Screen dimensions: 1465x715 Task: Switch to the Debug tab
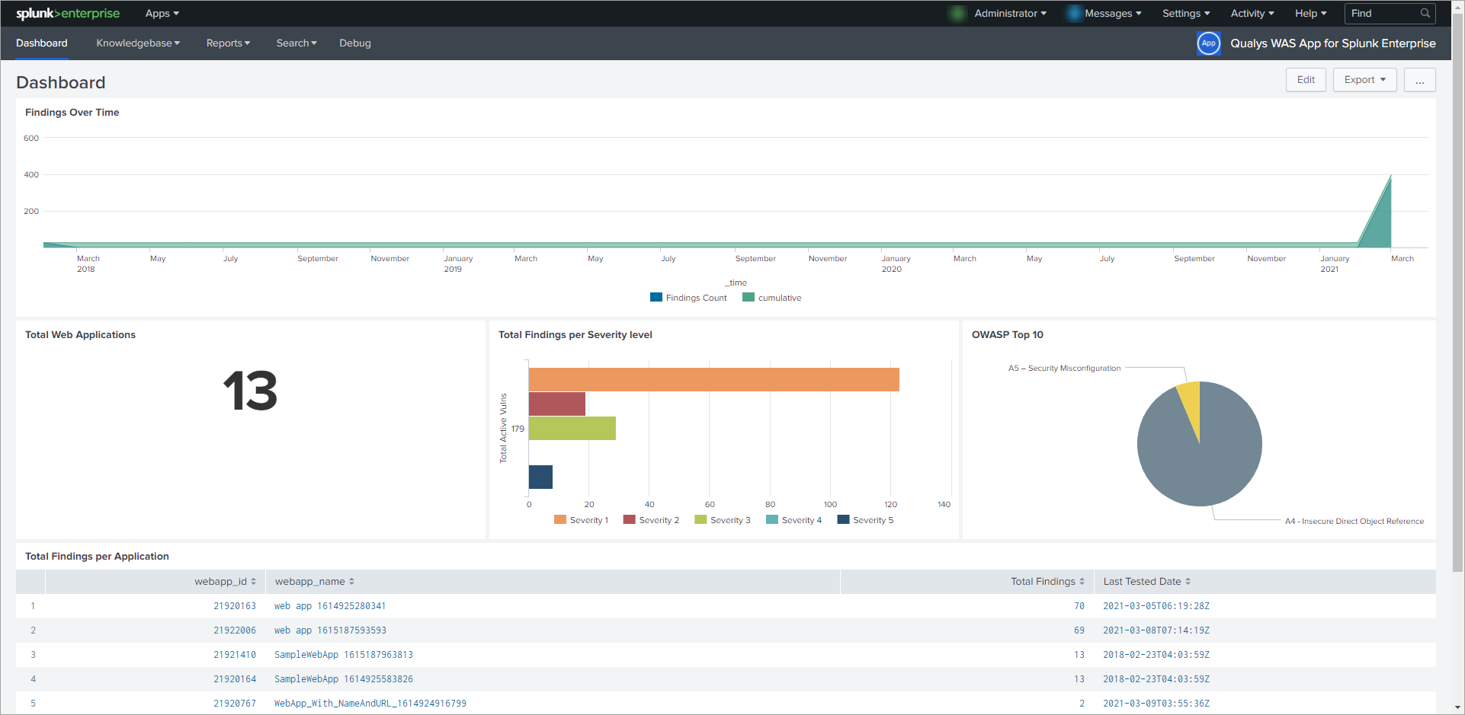pos(355,43)
